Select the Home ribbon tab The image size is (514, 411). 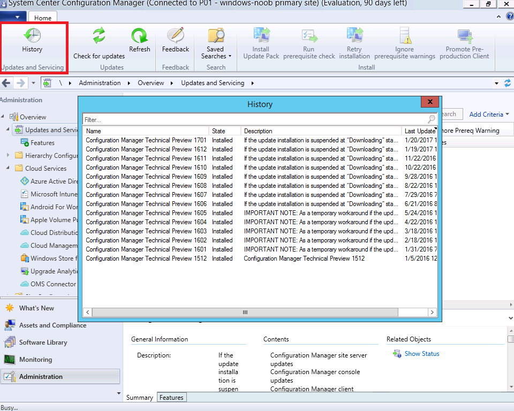coord(43,18)
